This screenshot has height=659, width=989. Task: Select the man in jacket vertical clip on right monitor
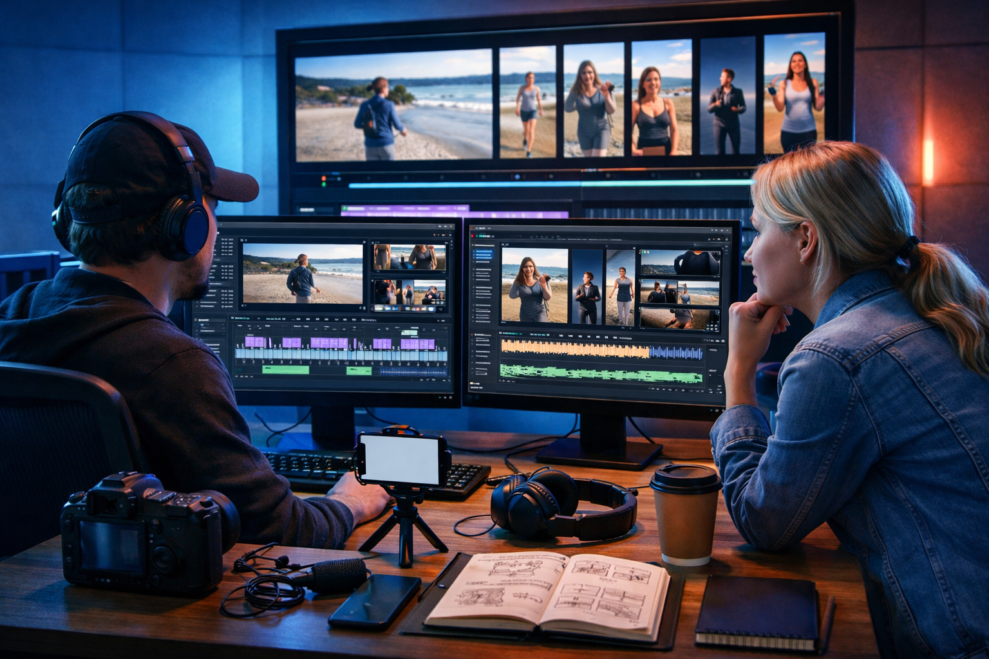click(x=587, y=287)
